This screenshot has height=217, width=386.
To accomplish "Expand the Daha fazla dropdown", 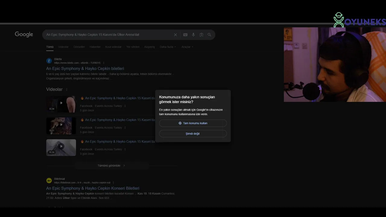I will coord(168,47).
